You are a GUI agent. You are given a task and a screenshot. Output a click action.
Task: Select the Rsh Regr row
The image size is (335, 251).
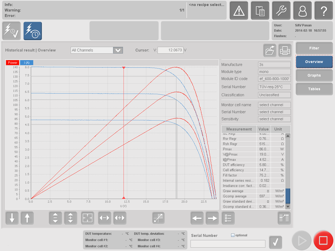253,144
